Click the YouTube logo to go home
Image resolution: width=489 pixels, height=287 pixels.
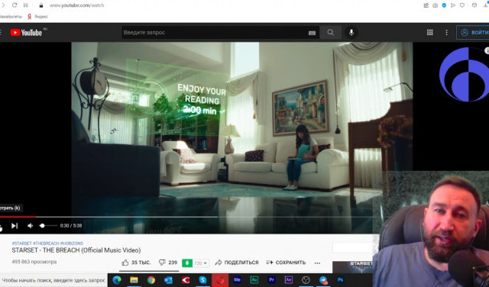pyautogui.click(x=26, y=32)
